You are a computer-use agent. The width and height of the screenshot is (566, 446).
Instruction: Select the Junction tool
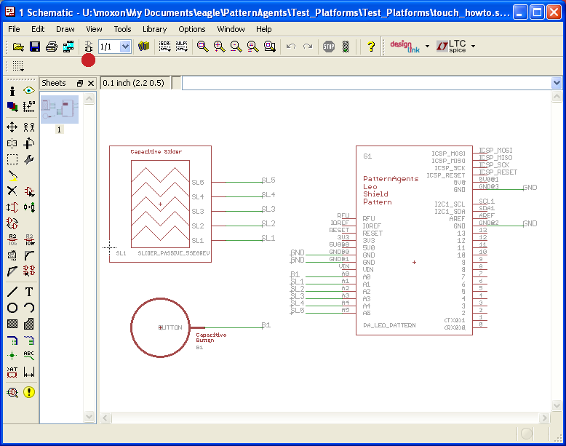12,356
